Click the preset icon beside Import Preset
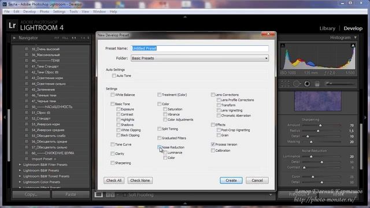Screen dimensions: 370x208 pyautogui.click(x=27, y=159)
